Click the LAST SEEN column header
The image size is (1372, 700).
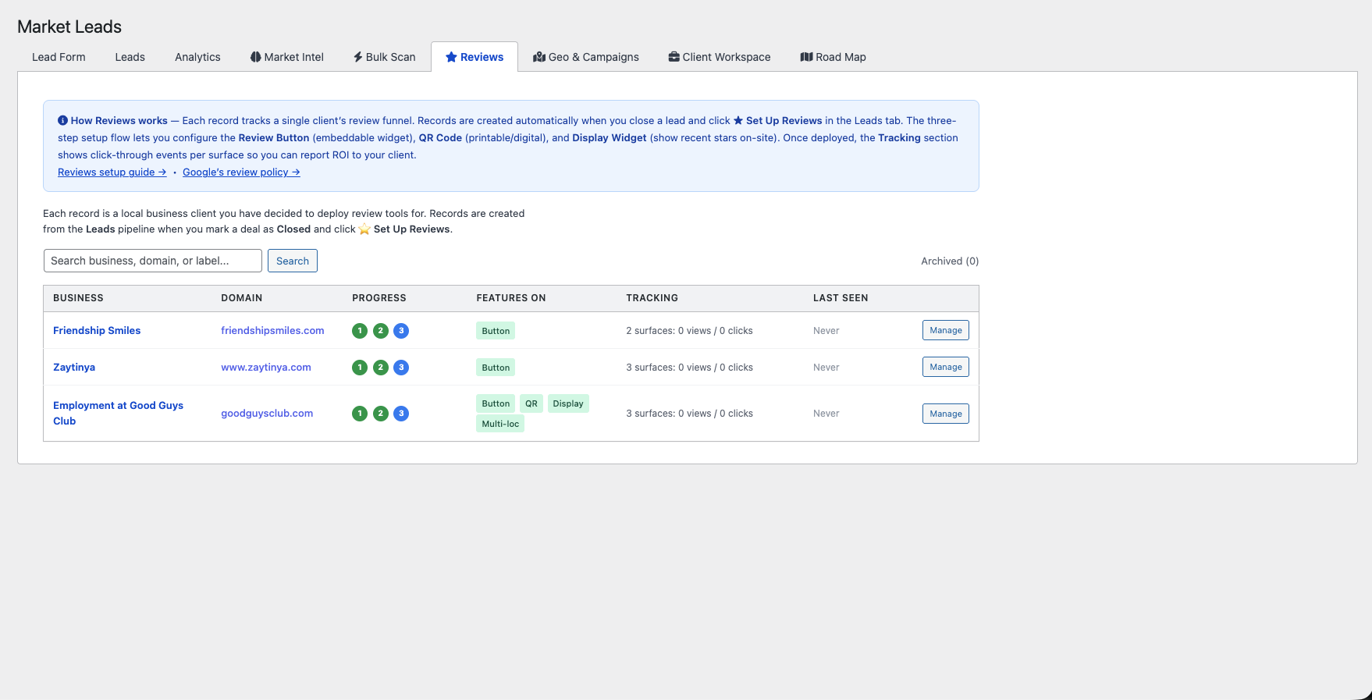[841, 298]
